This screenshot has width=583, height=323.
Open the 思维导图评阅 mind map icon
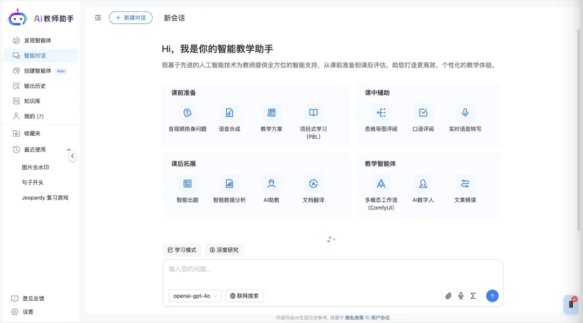click(381, 113)
